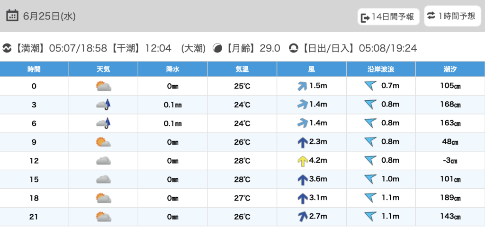Click the cloudy weather icon at hour 15
This screenshot has width=485, height=228.
coord(103,179)
